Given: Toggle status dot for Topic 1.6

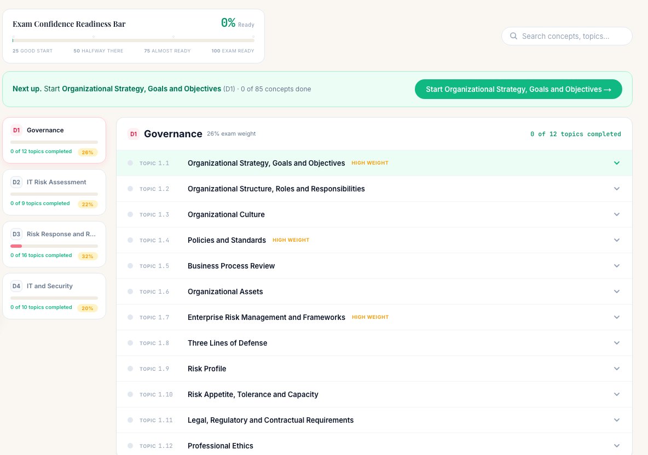Looking at the screenshot, I should tap(130, 291).
